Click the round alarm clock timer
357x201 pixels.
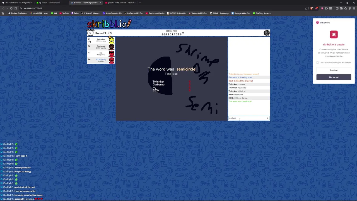coord(90,33)
